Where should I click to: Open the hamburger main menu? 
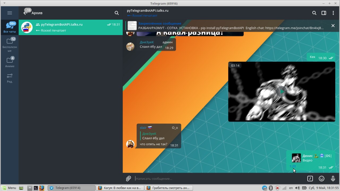tap(10, 13)
